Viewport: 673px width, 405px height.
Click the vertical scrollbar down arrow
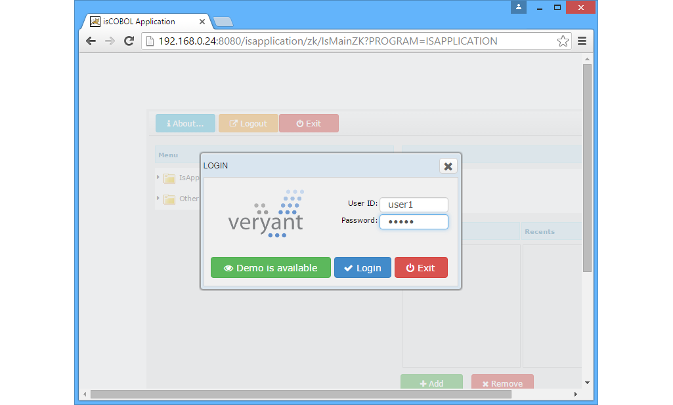587,382
